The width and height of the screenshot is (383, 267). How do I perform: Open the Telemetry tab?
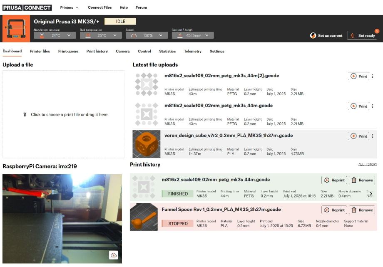[192, 51]
